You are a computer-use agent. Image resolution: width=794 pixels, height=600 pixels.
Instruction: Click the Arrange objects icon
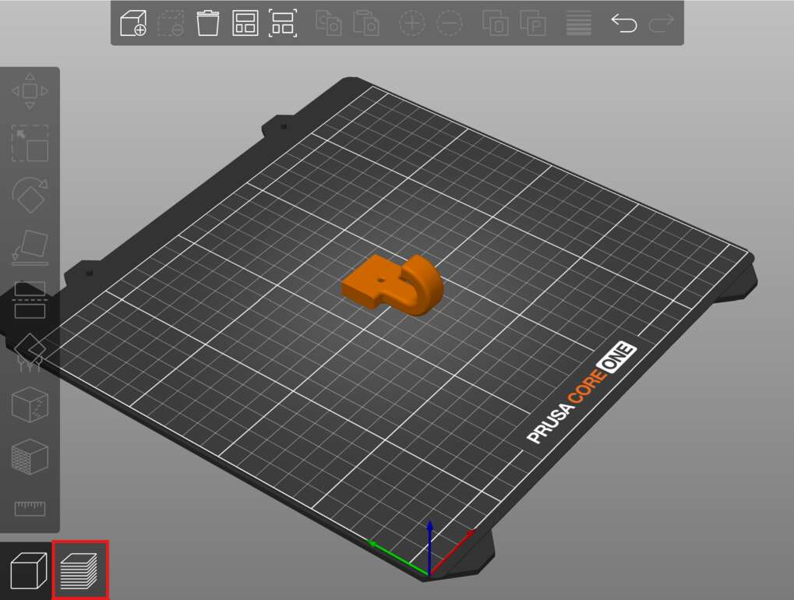pos(245,23)
